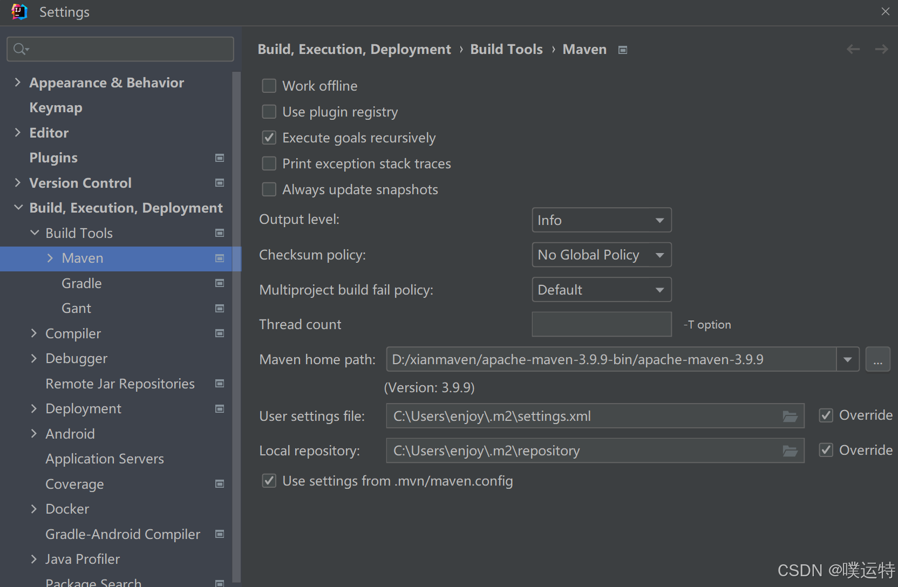This screenshot has height=587, width=898.
Task: Expand Appearance & Behavior section
Action: point(18,82)
